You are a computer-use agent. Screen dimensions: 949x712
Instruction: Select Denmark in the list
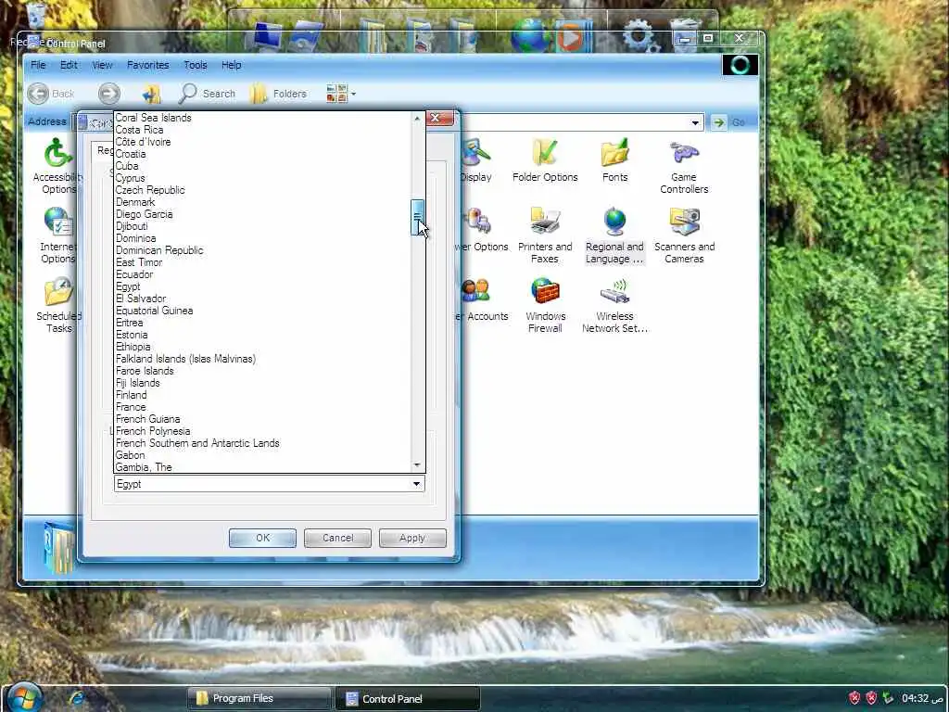(x=135, y=202)
